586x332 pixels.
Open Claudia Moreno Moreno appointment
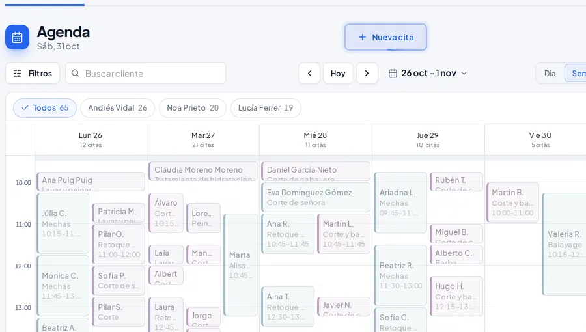point(203,171)
